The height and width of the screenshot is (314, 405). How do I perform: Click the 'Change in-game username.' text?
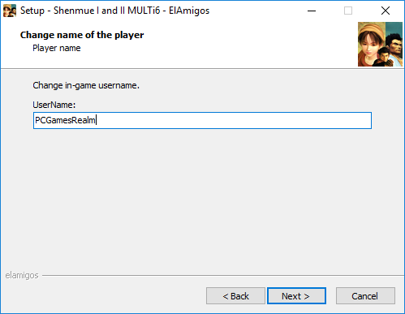click(86, 85)
